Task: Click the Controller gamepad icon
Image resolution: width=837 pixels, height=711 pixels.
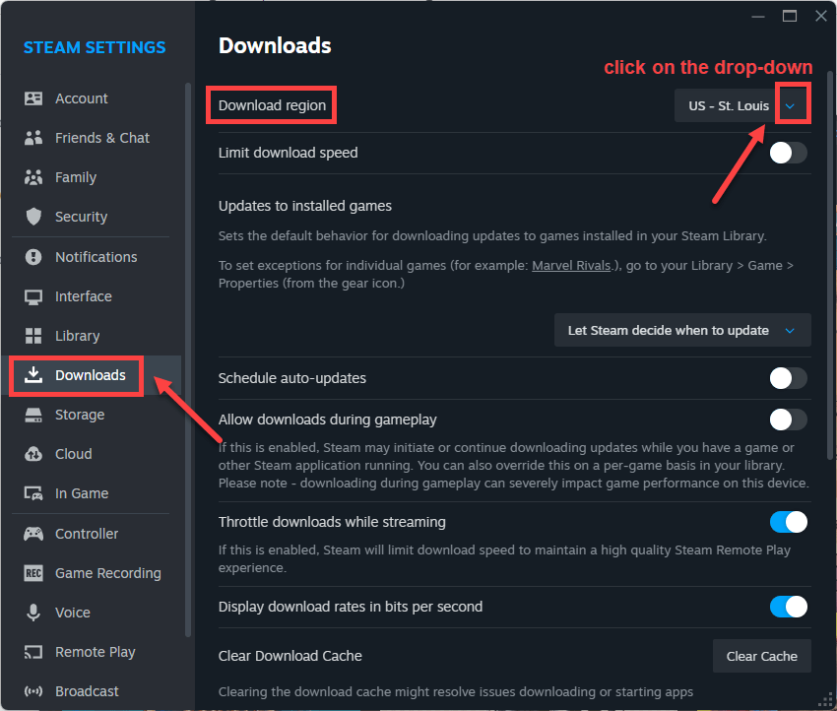Action: [33, 534]
